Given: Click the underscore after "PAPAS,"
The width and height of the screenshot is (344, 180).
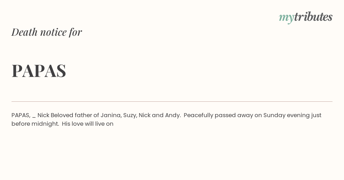Looking at the screenshot, I should click(34, 117).
